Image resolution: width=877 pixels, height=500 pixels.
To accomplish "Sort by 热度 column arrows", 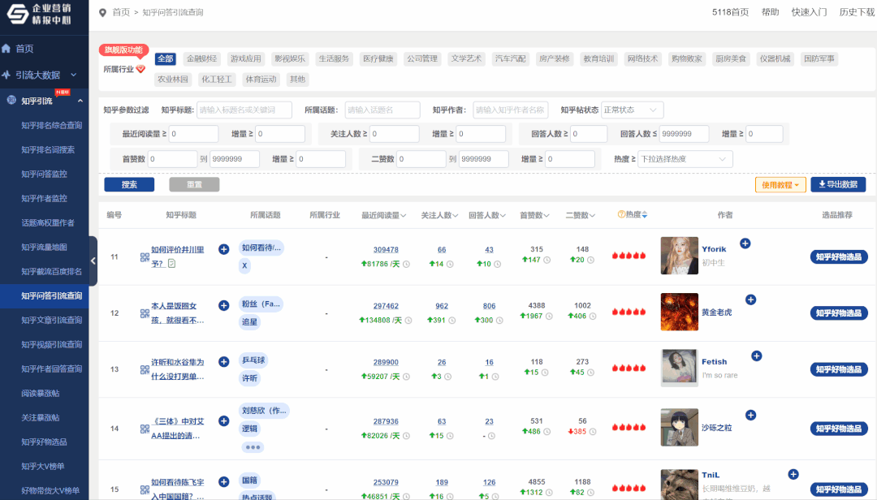I will point(645,215).
